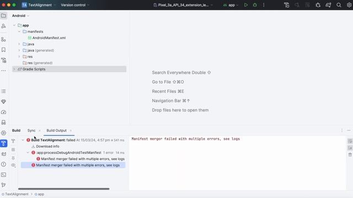Viewport: 353px width, 198px height.
Task: Open the Project tool window folder icon
Action: (4, 16)
